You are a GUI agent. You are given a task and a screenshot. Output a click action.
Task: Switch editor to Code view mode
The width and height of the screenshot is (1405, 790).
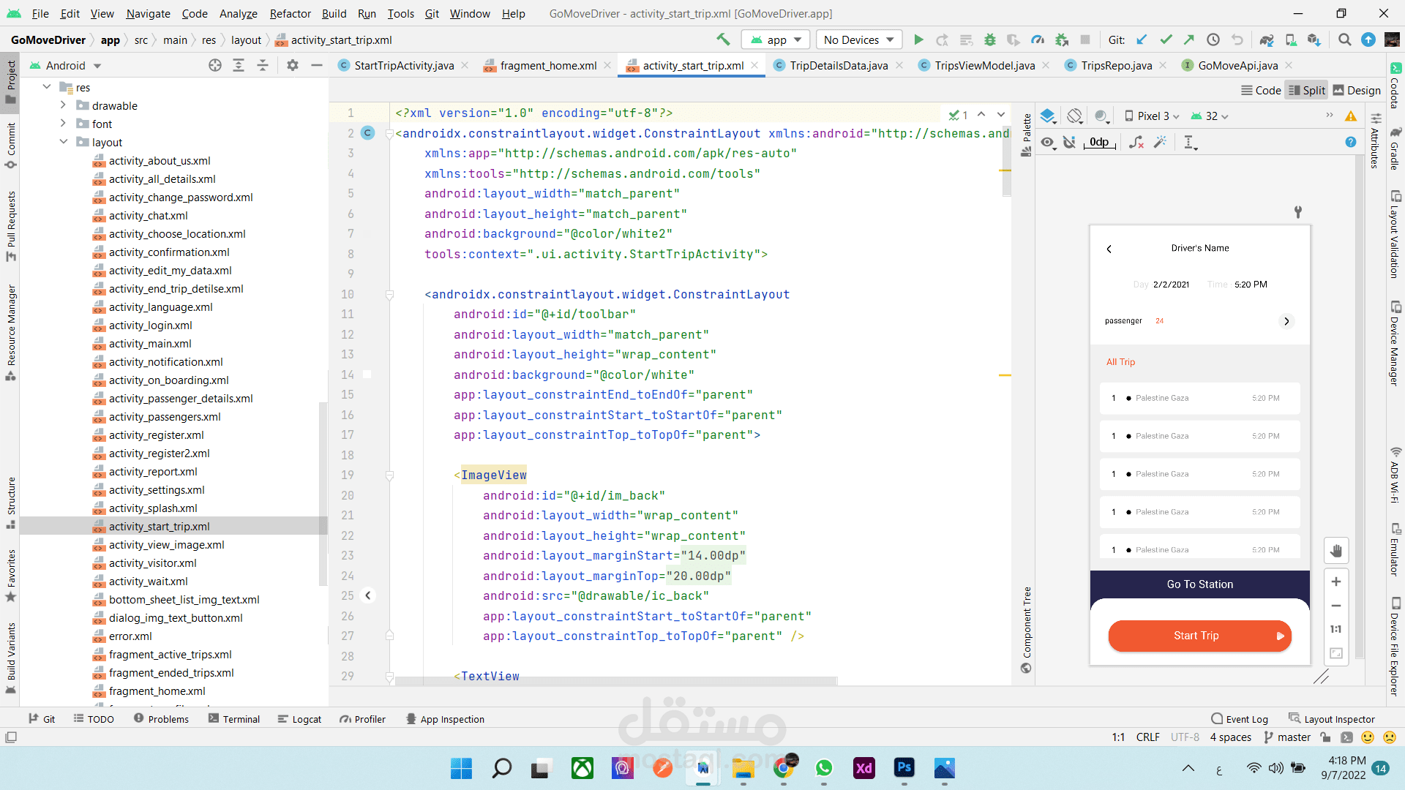[x=1261, y=90]
